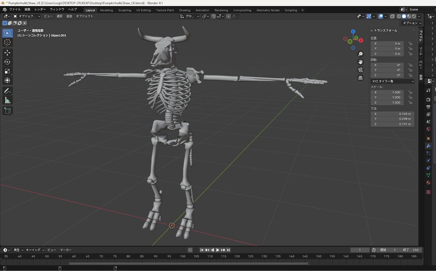The height and width of the screenshot is (271, 436).
Task: Open the Object Mode dropdown
Action: coord(27,16)
